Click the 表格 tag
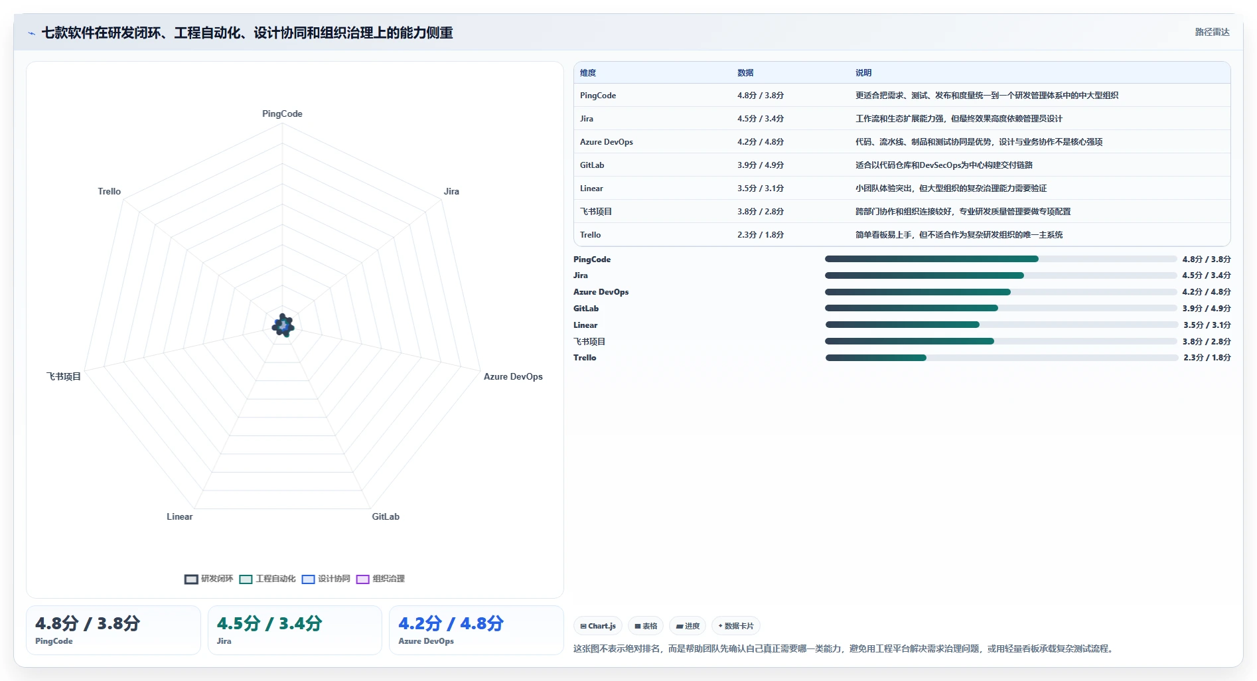 point(646,626)
